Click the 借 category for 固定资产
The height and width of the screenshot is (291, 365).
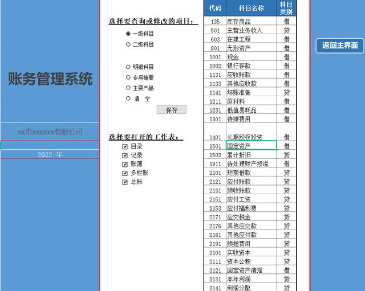[286, 146]
